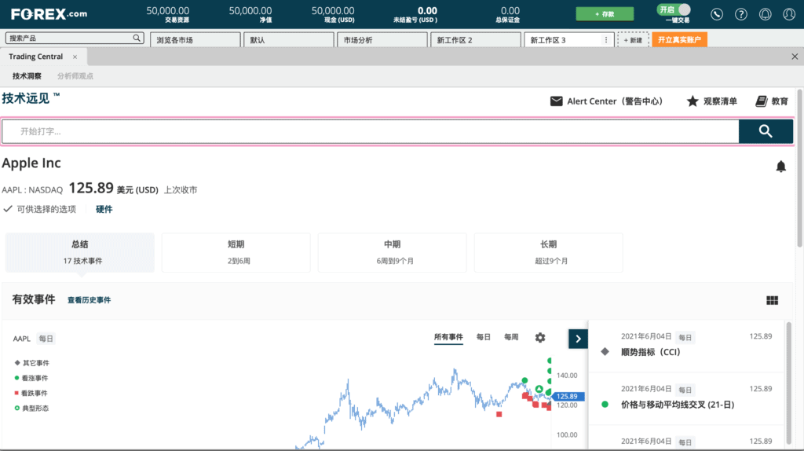This screenshot has width=804, height=451.
Task: Toggle 典型形态 legend item
Action: pyautogui.click(x=31, y=409)
